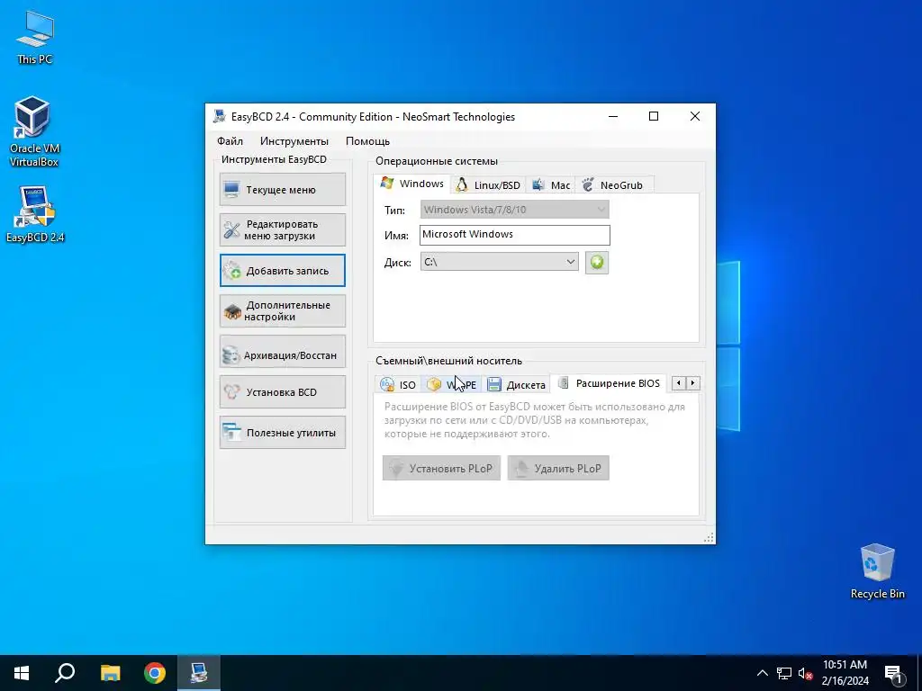Maximize the EasyBCD window

[x=654, y=116]
